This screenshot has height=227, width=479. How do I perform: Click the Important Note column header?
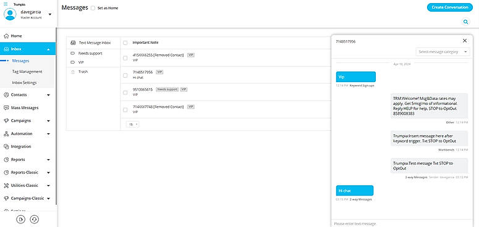click(145, 43)
